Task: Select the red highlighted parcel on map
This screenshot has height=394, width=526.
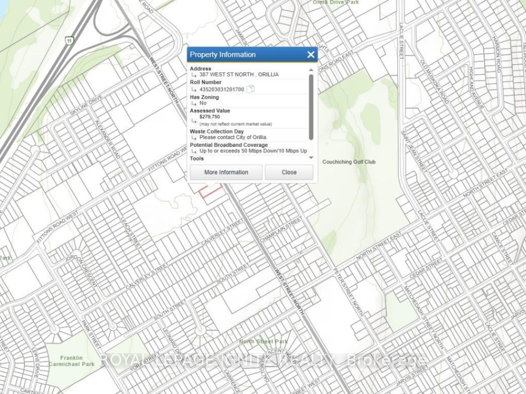Action: click(212, 190)
